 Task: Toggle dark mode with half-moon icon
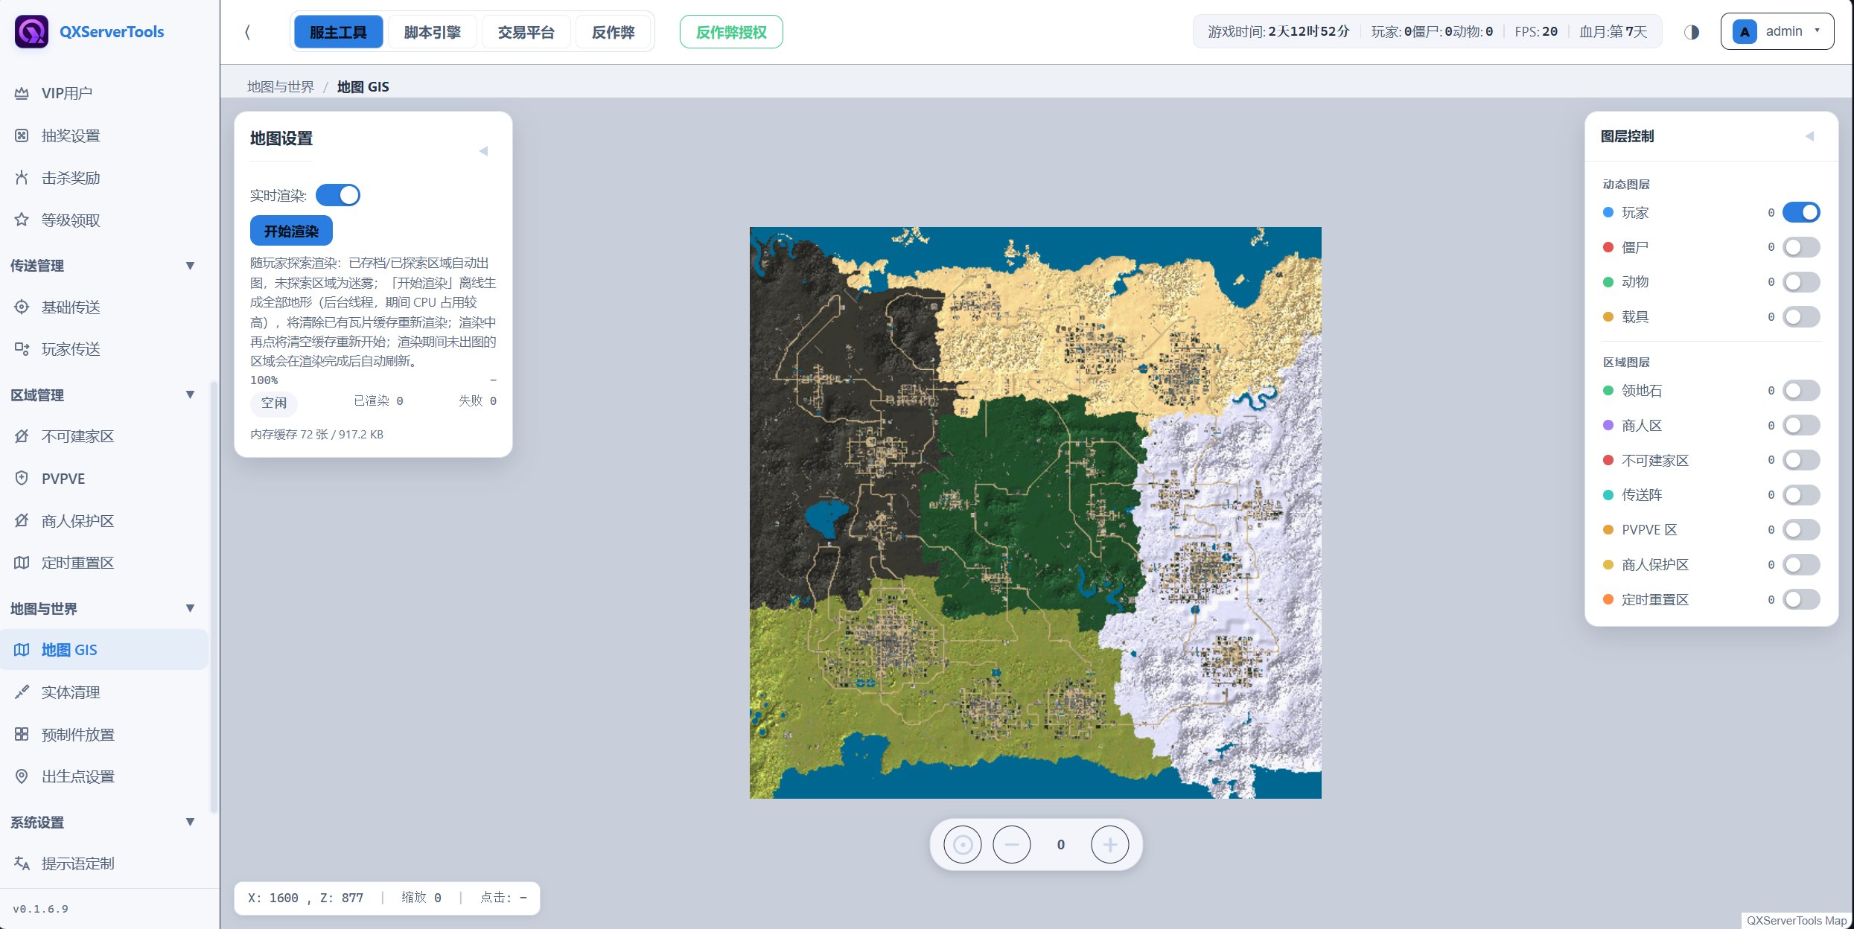(x=1692, y=32)
